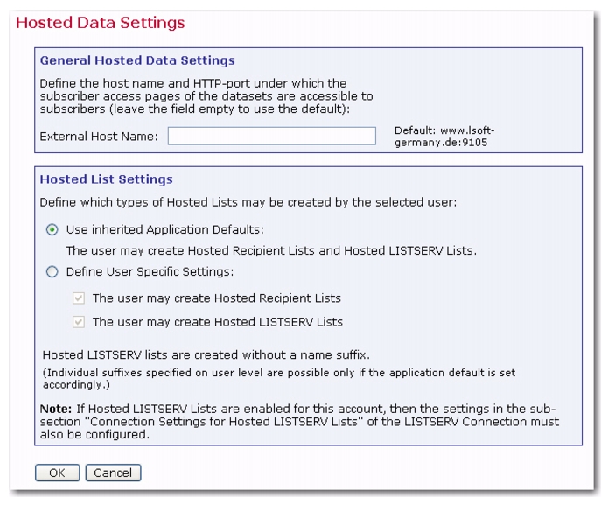Viewport: 608px width, 519px height.
Task: Click the External Host Name input field
Action: coord(271,136)
